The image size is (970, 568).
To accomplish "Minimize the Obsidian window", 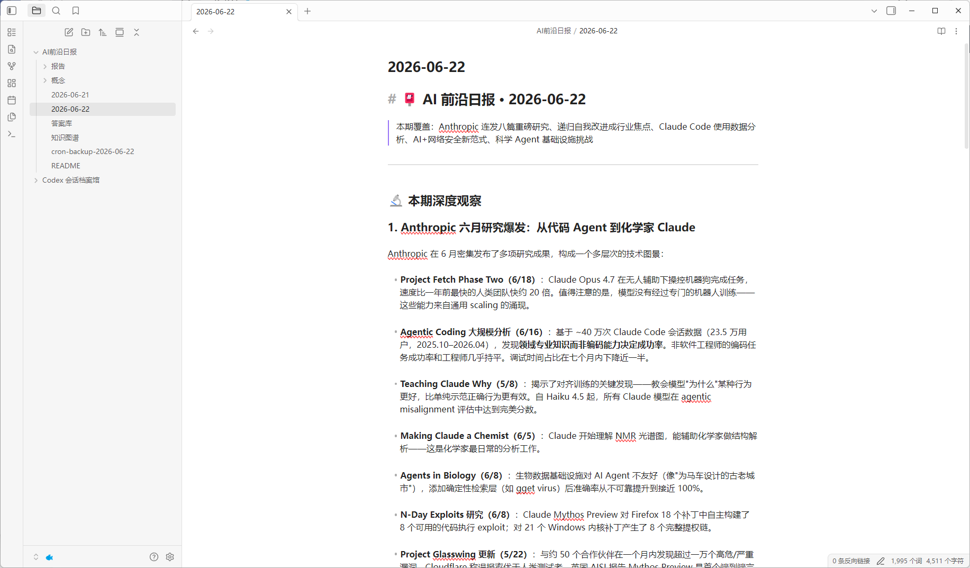I will (912, 11).
